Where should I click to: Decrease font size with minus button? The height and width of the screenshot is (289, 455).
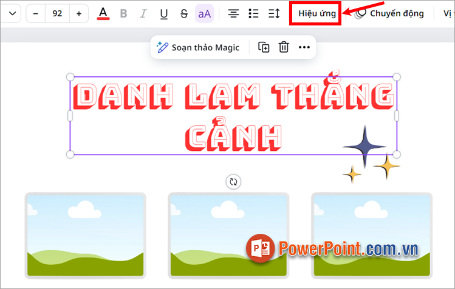(36, 13)
